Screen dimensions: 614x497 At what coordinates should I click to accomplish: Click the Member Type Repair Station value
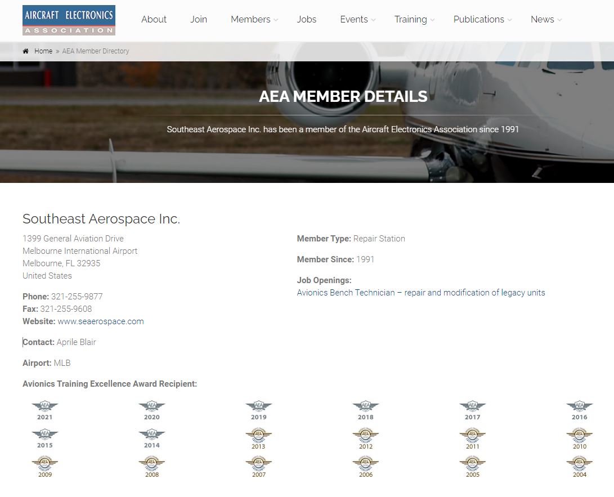pyautogui.click(x=379, y=239)
